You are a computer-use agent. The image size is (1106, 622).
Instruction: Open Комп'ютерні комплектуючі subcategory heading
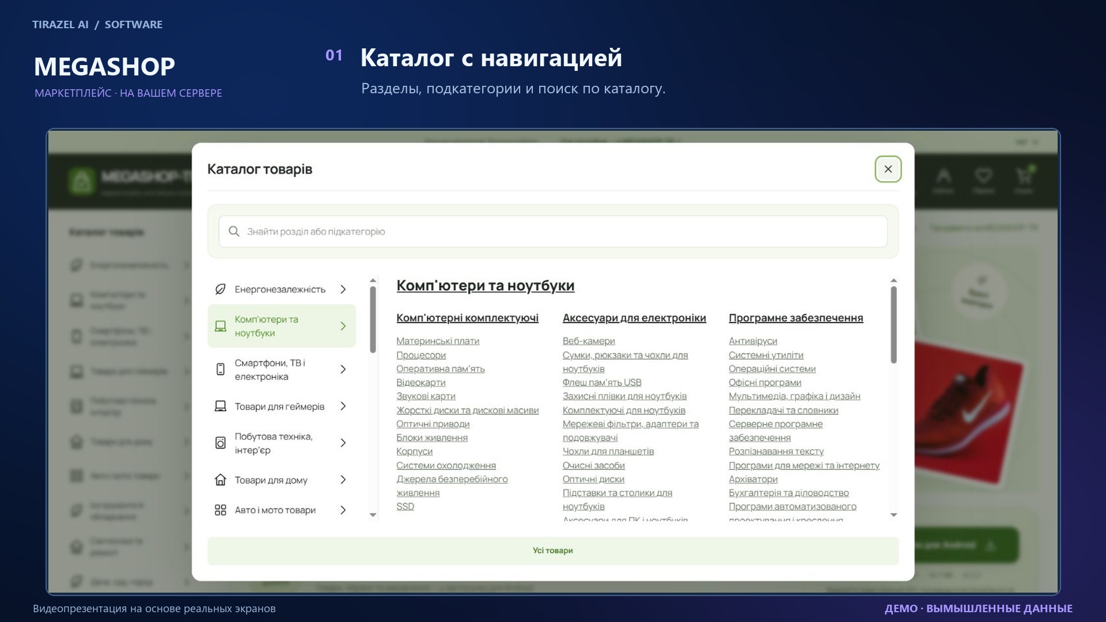(467, 318)
